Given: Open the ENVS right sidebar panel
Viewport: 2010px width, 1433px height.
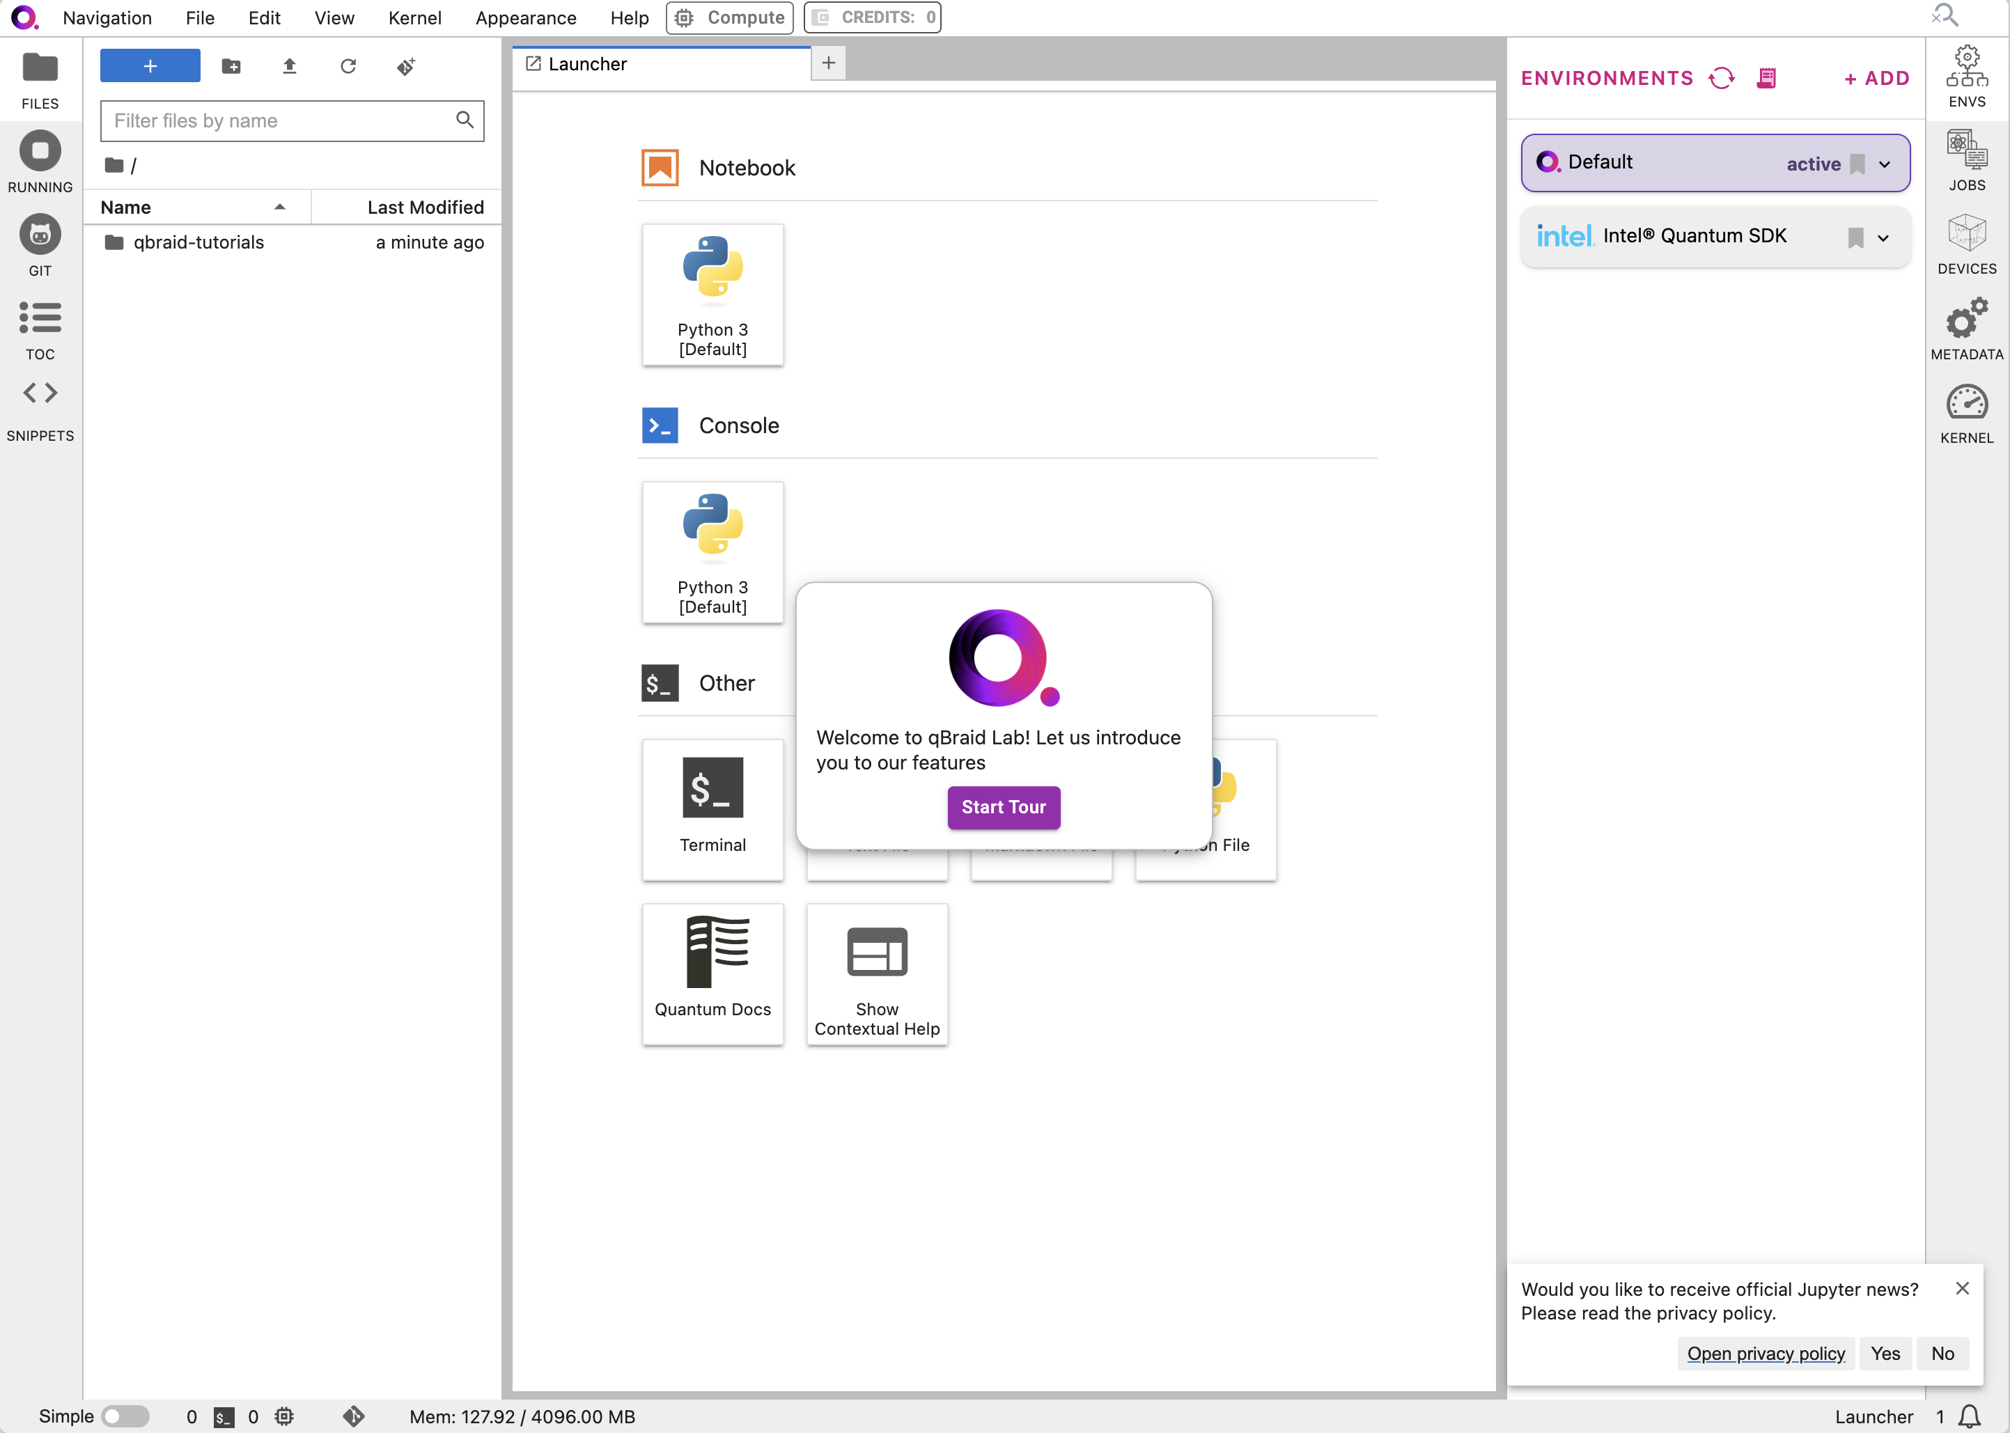Looking at the screenshot, I should (x=1968, y=78).
